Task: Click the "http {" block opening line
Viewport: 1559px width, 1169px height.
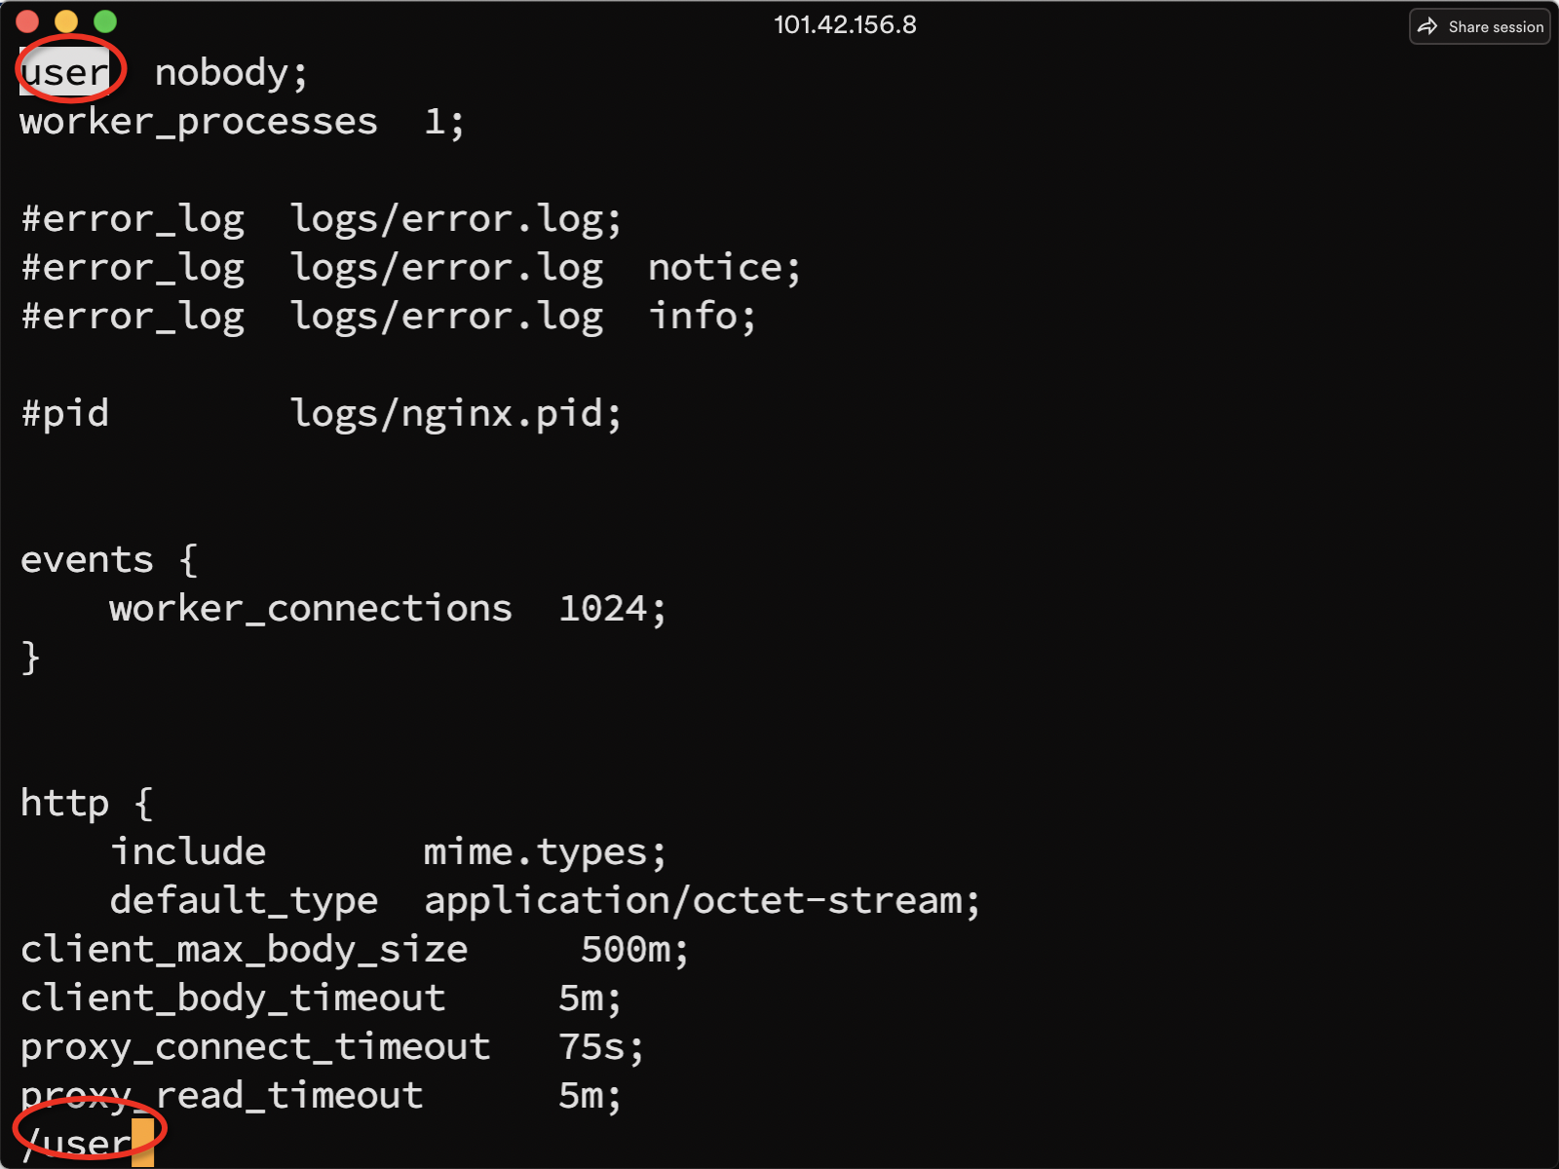Action: [x=87, y=804]
